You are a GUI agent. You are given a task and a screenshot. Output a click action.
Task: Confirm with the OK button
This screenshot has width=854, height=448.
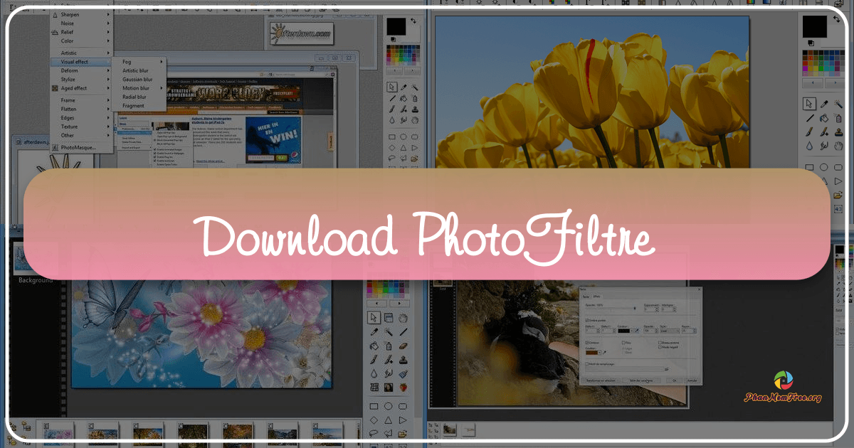[674, 380]
